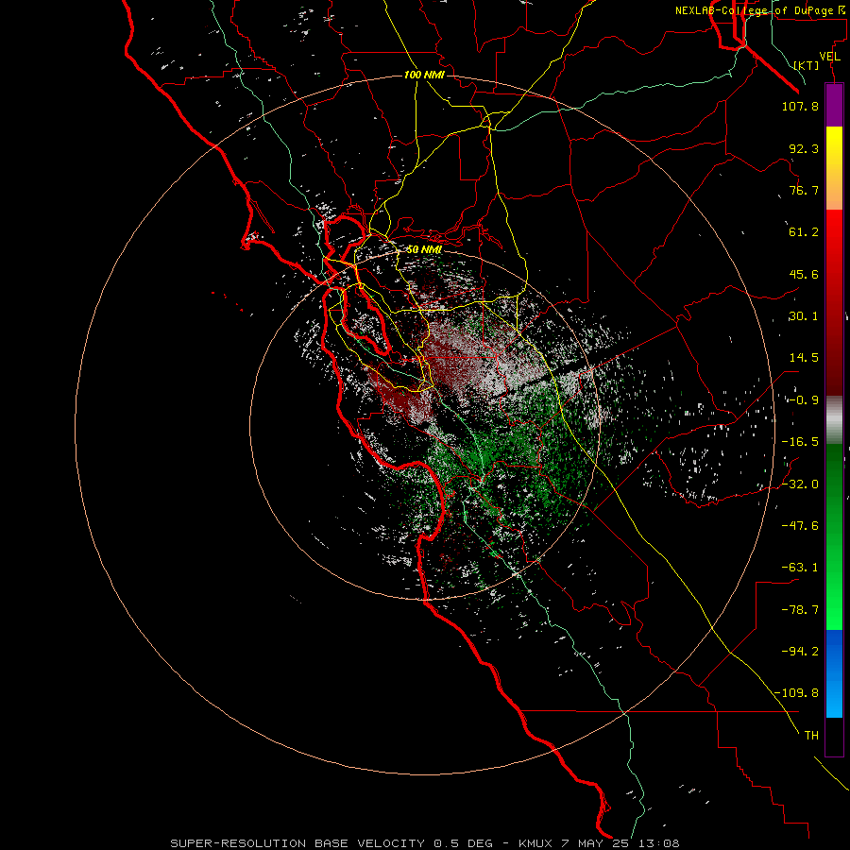
Task: Click the TH legend label
Action: 811,736
